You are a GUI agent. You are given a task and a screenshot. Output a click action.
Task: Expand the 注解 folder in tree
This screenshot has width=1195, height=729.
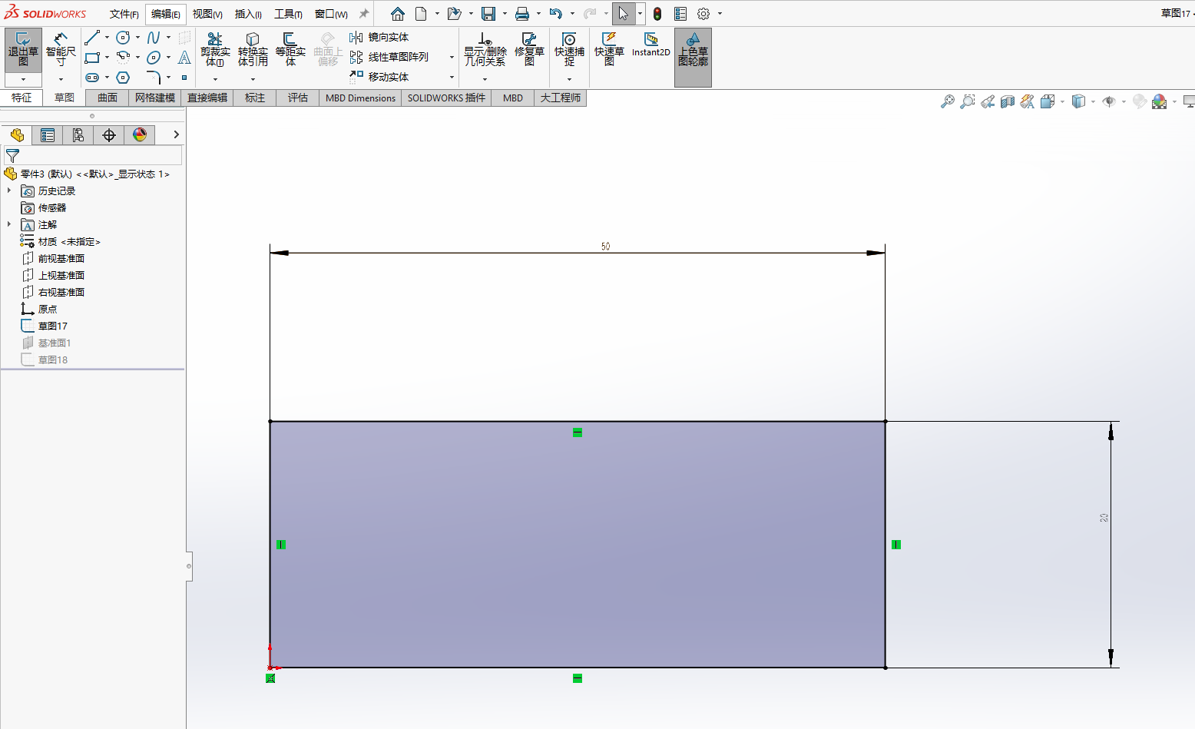point(9,224)
